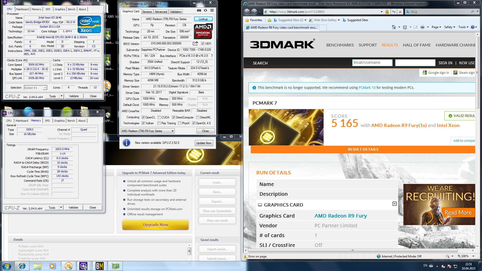Click GPU-Z graphics card taskbar icon

tap(115, 266)
